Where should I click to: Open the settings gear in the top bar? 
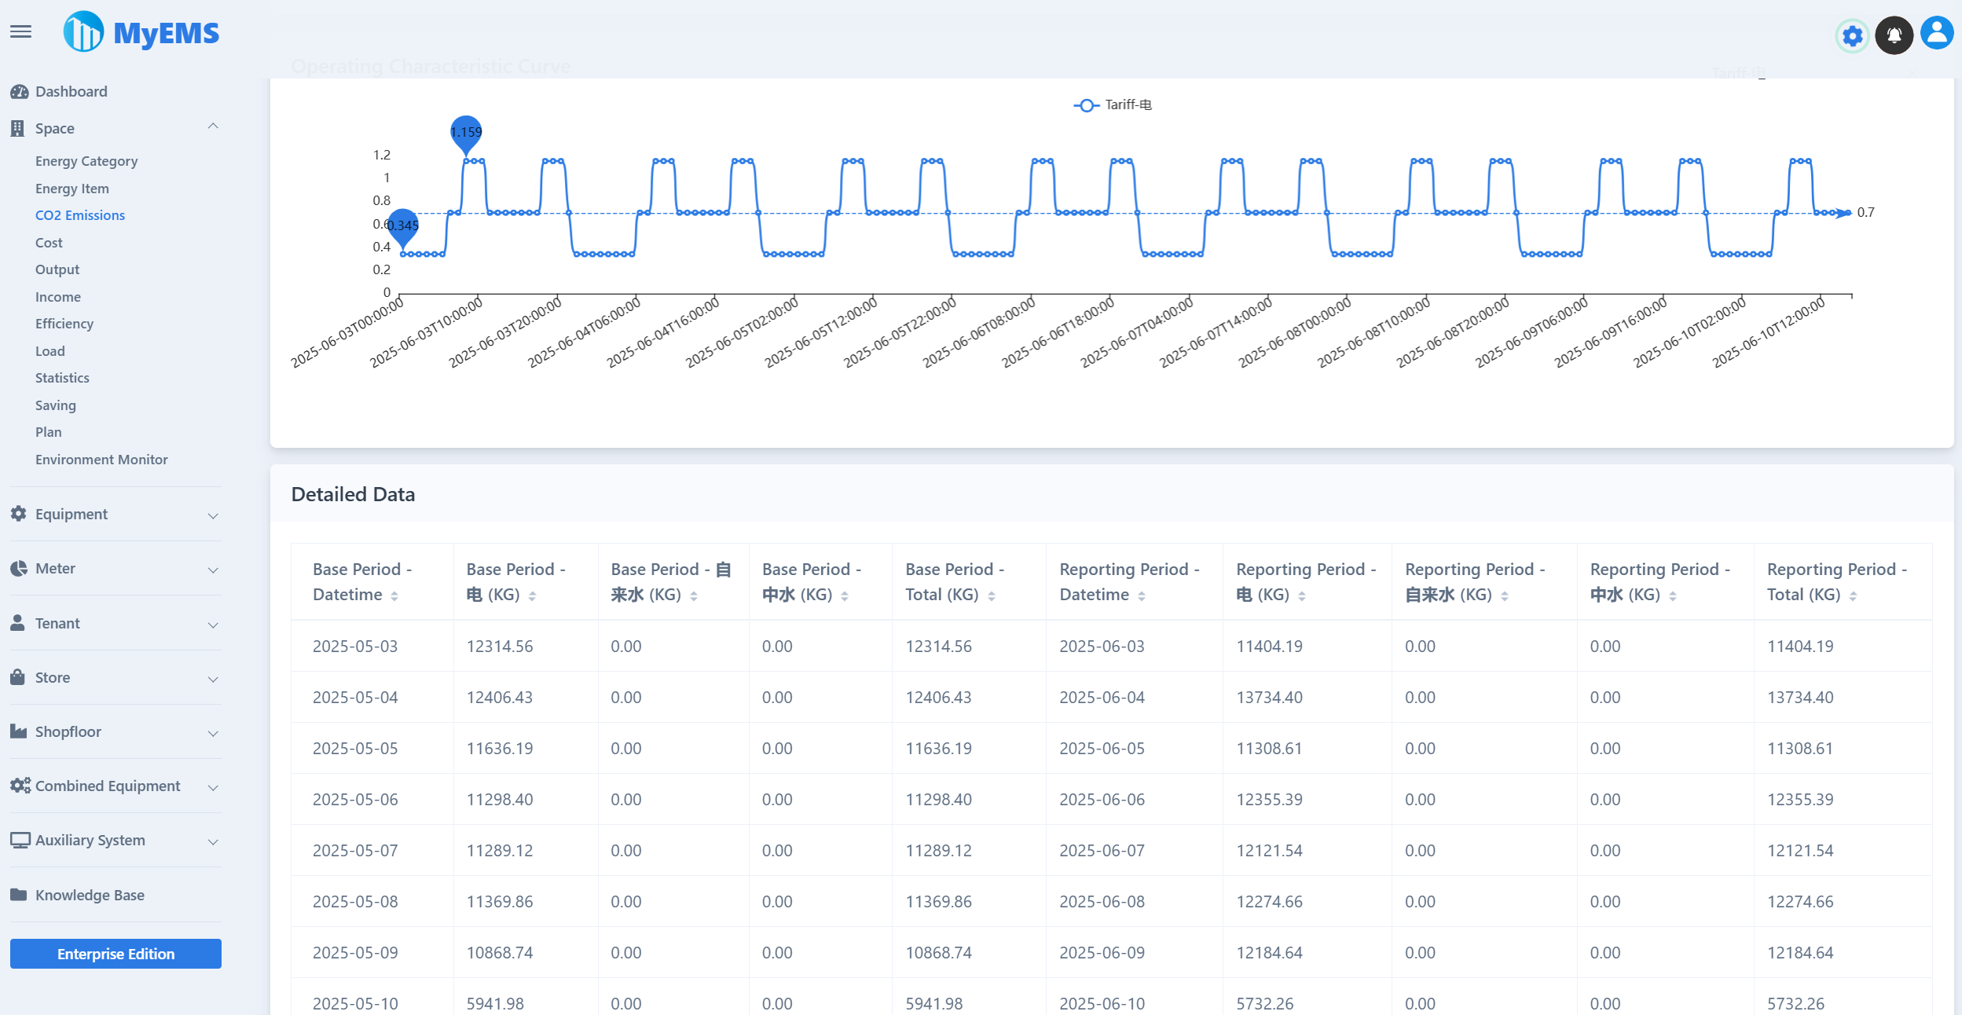[x=1851, y=35]
